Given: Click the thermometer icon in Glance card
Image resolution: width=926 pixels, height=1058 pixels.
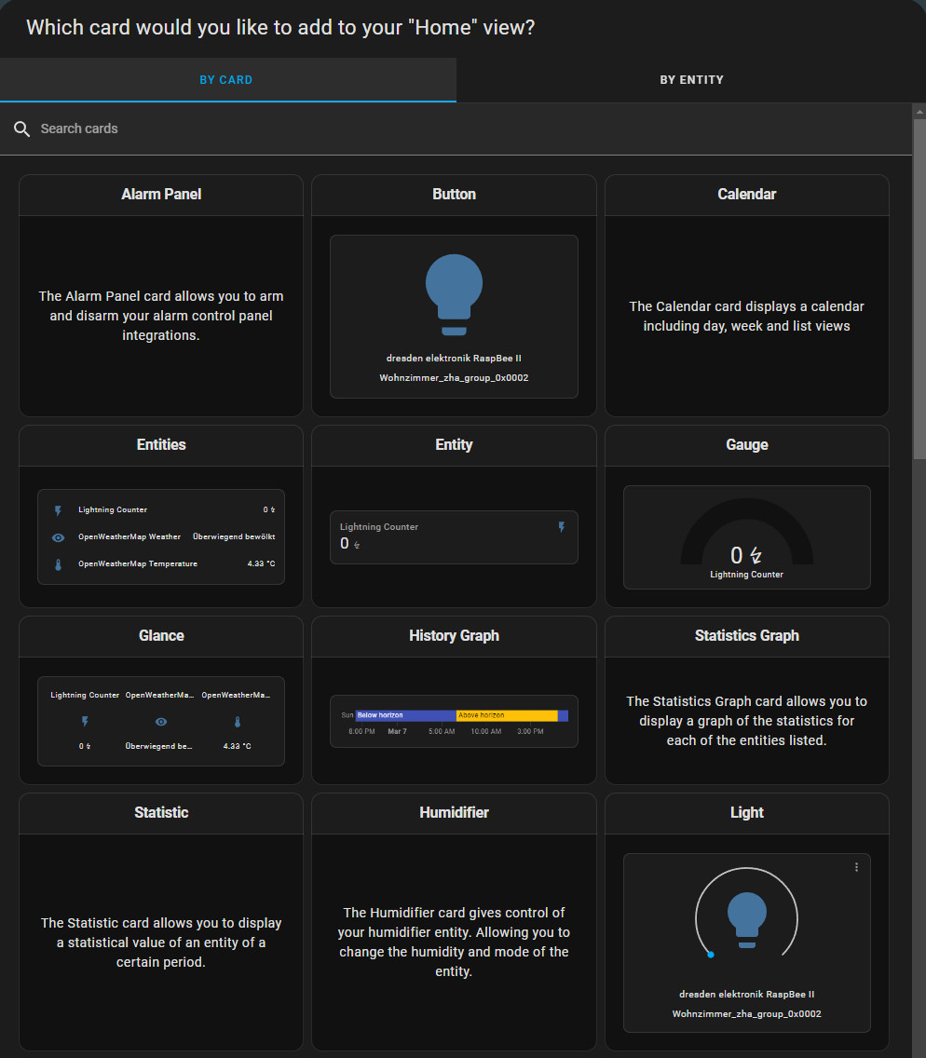Looking at the screenshot, I should click(237, 722).
